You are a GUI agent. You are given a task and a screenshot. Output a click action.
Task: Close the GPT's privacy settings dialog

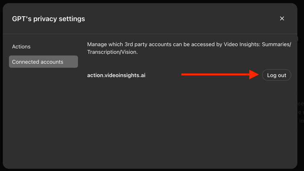(x=282, y=18)
